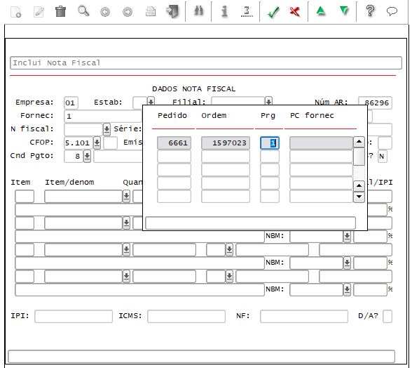The width and height of the screenshot is (412, 368).
Task: Open the CFOP lookup arrow
Action: tap(97, 143)
